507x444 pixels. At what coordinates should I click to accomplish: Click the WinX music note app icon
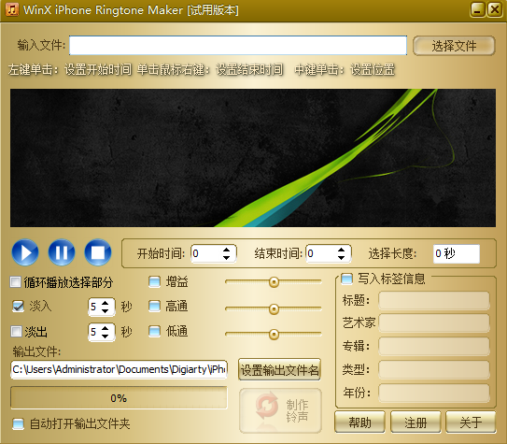(x=12, y=9)
